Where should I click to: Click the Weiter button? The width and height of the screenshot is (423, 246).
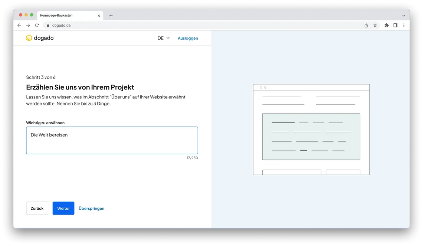[63, 208]
